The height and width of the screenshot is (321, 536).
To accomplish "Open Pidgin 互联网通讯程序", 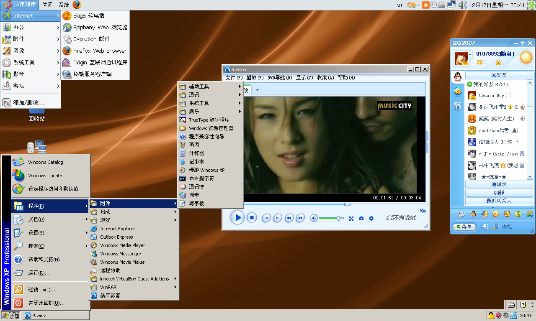I will (95, 62).
